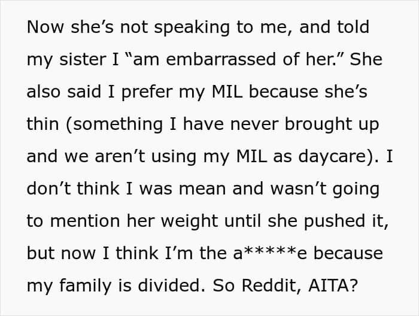The height and width of the screenshot is (316, 419).
Task: Click the word "divided" in the last line
Action: [x=169, y=285]
